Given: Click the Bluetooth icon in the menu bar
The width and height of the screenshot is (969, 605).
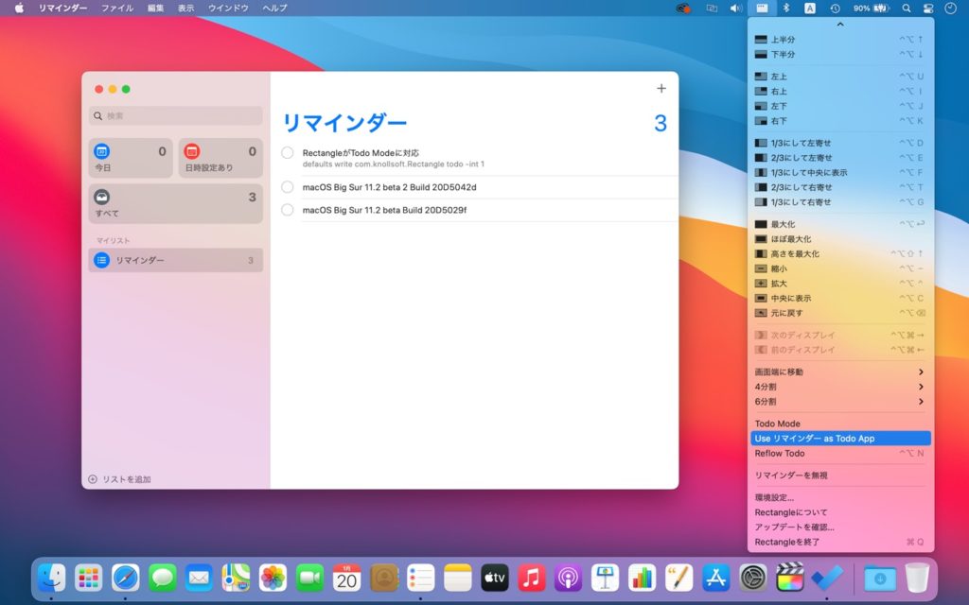Looking at the screenshot, I should (785, 8).
